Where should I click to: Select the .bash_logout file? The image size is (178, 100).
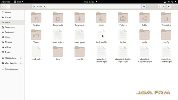click(80, 35)
